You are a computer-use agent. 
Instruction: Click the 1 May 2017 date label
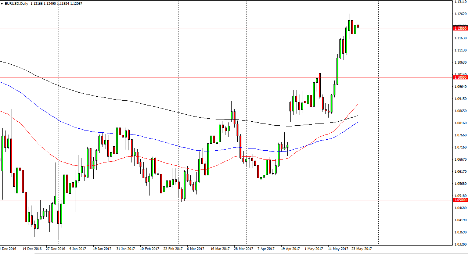(313, 248)
